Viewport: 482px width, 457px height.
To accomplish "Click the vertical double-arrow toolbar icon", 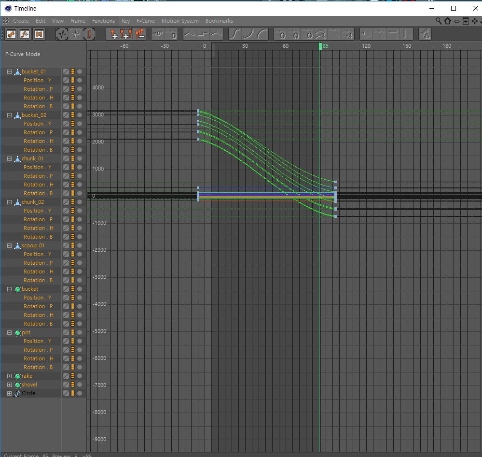I will point(405,34).
